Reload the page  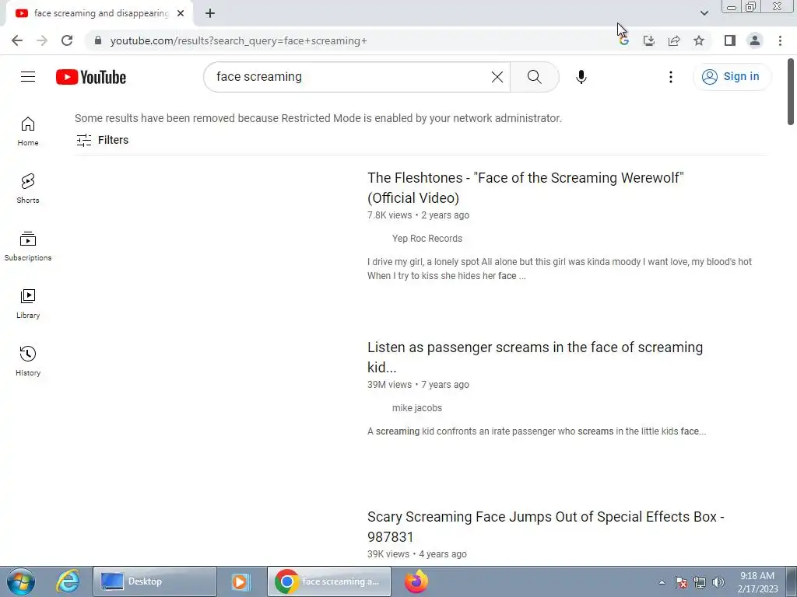pyautogui.click(x=67, y=40)
